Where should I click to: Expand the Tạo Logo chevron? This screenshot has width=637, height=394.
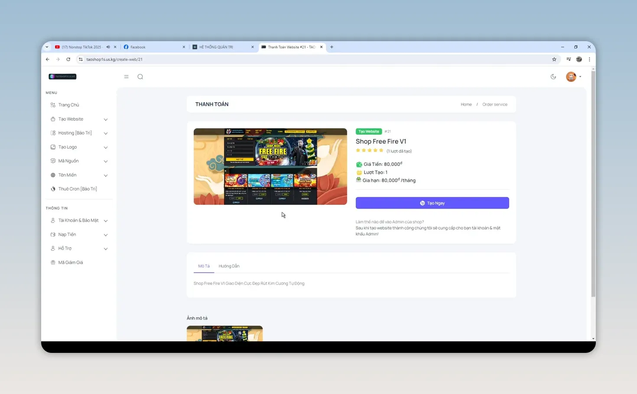point(106,148)
